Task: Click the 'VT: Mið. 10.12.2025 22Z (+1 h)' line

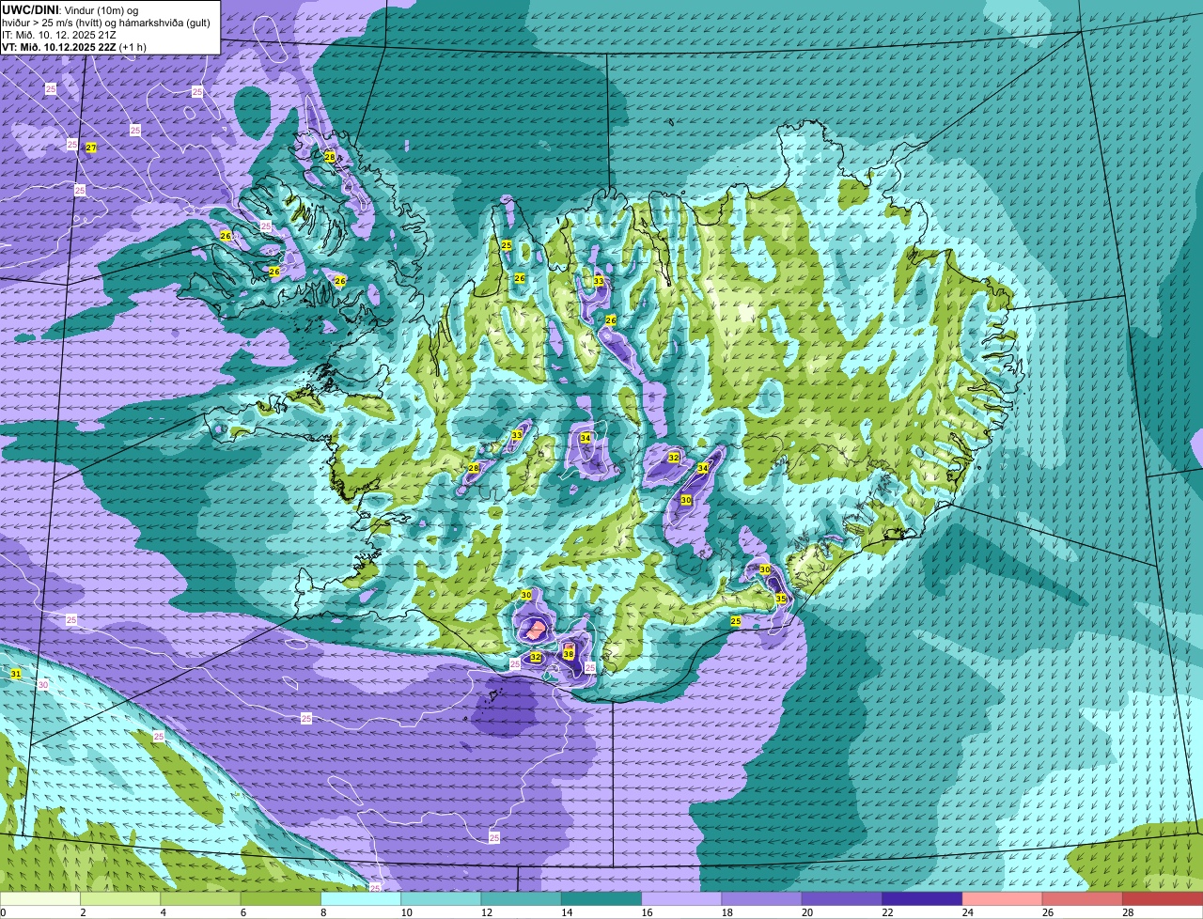Action: 74,46
